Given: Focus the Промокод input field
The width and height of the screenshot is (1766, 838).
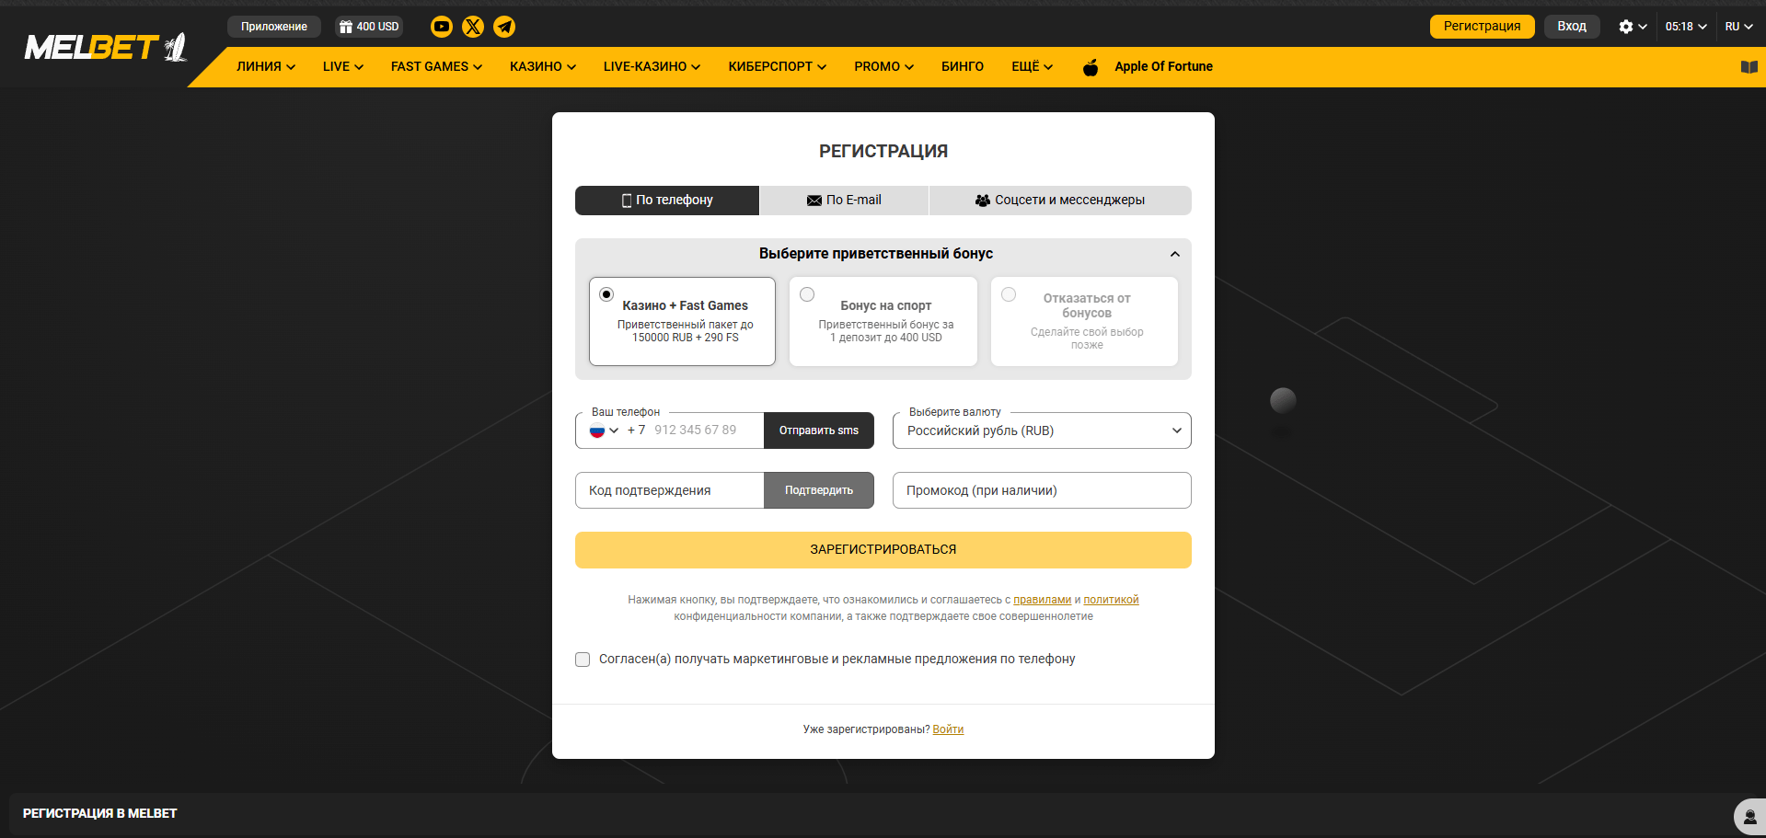Looking at the screenshot, I should tap(1042, 490).
